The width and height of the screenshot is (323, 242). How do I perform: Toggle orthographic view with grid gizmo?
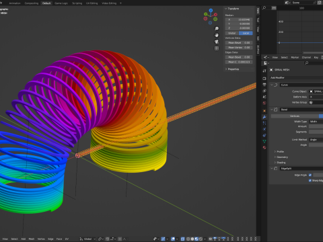pyautogui.click(x=217, y=48)
